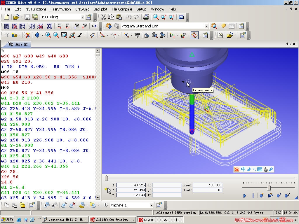
Task: Toggle the highlighted toolpath points display button
Action: click(x=194, y=35)
